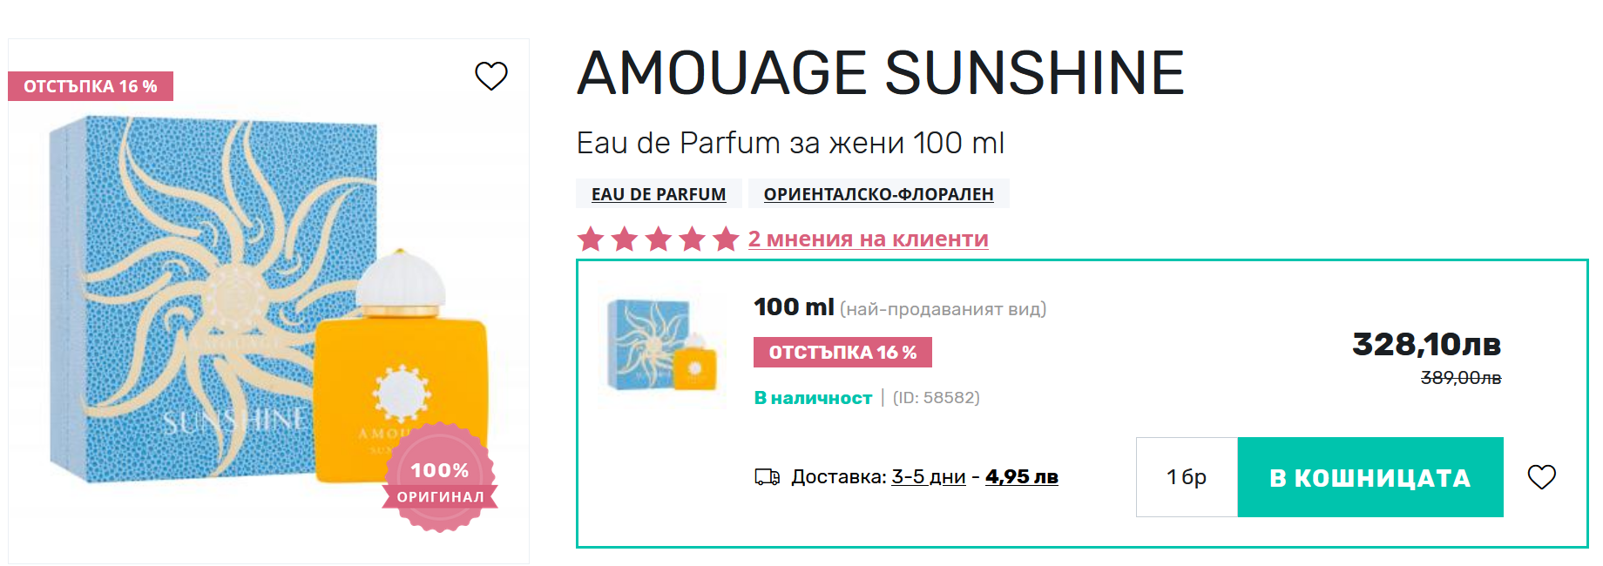Click the 3-5 дни delivery time link
Viewport: 1603px width, 566px height.
pos(928,477)
